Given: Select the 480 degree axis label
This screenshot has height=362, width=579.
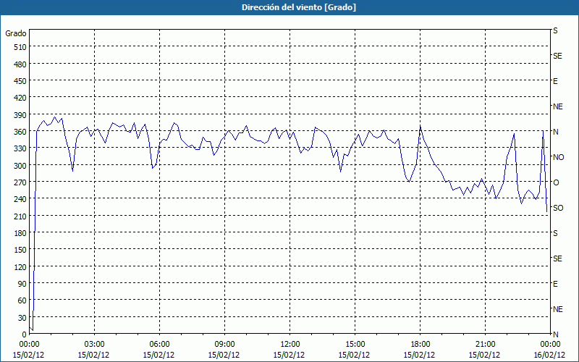Looking at the screenshot, I should (x=20, y=64).
